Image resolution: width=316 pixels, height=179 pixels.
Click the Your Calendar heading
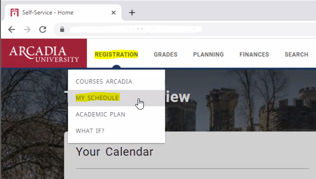click(115, 152)
